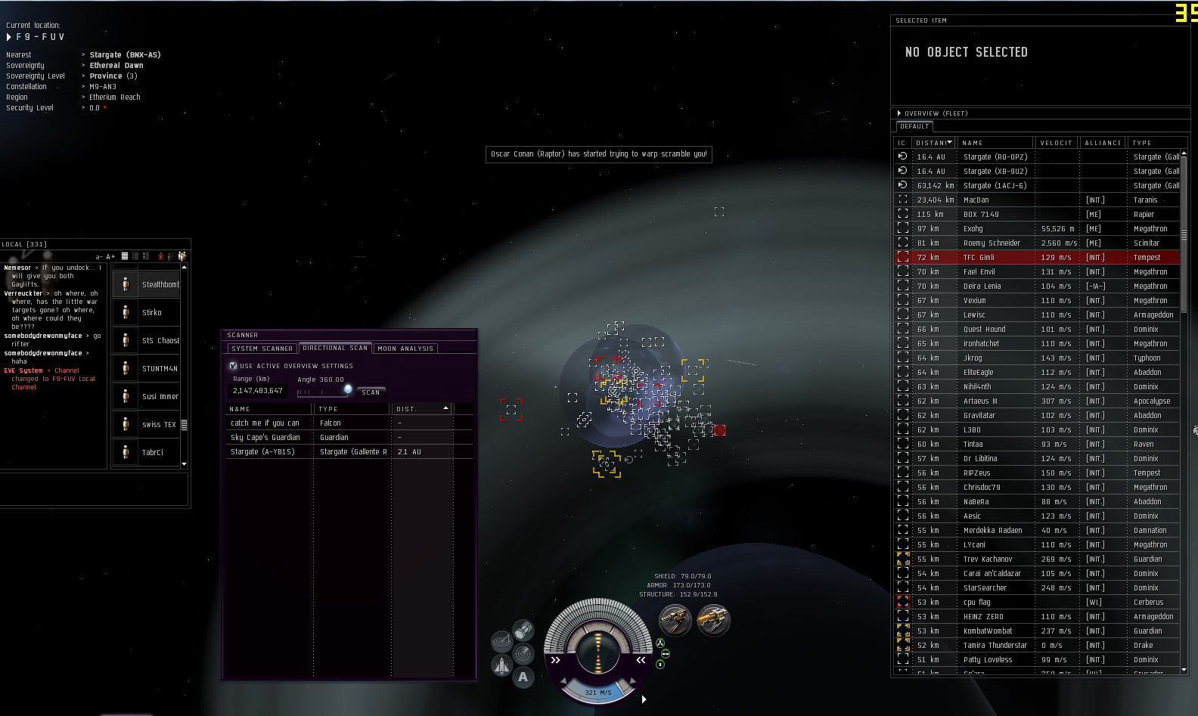Click the Local member list scrollbar handle

(x=184, y=425)
